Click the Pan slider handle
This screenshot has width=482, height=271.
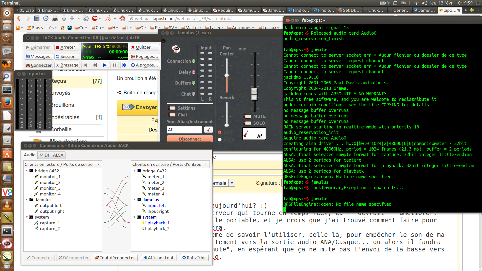(227, 75)
